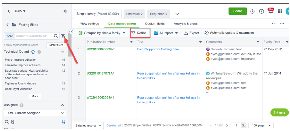Image resolution: width=290 pixels, height=131 pixels.
Task: Switch to the Literature 2 tab
Action: 134,14
